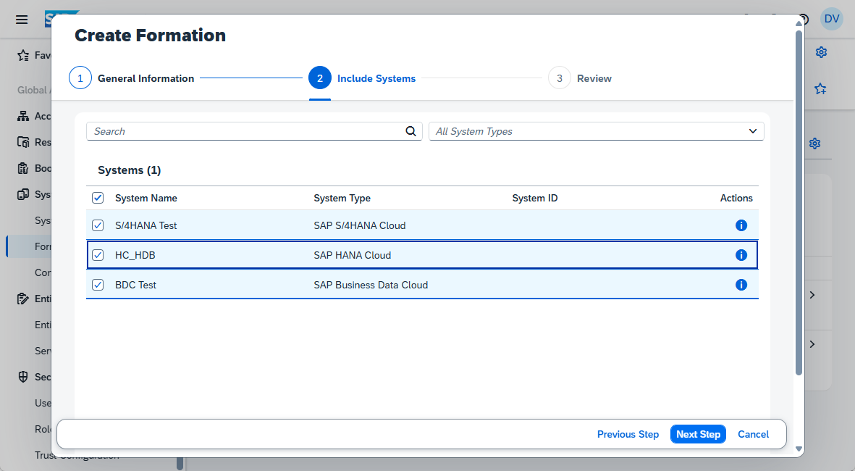Image resolution: width=855 pixels, height=471 pixels.
Task: Select the S/4HANA Test name cell
Action: click(x=146, y=225)
